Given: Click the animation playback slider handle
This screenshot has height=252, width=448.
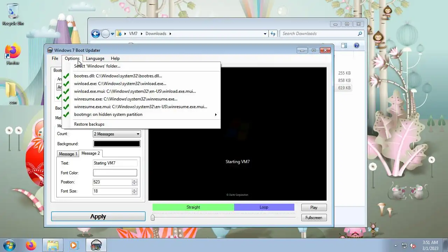Looking at the screenshot, I should pyautogui.click(x=153, y=218).
